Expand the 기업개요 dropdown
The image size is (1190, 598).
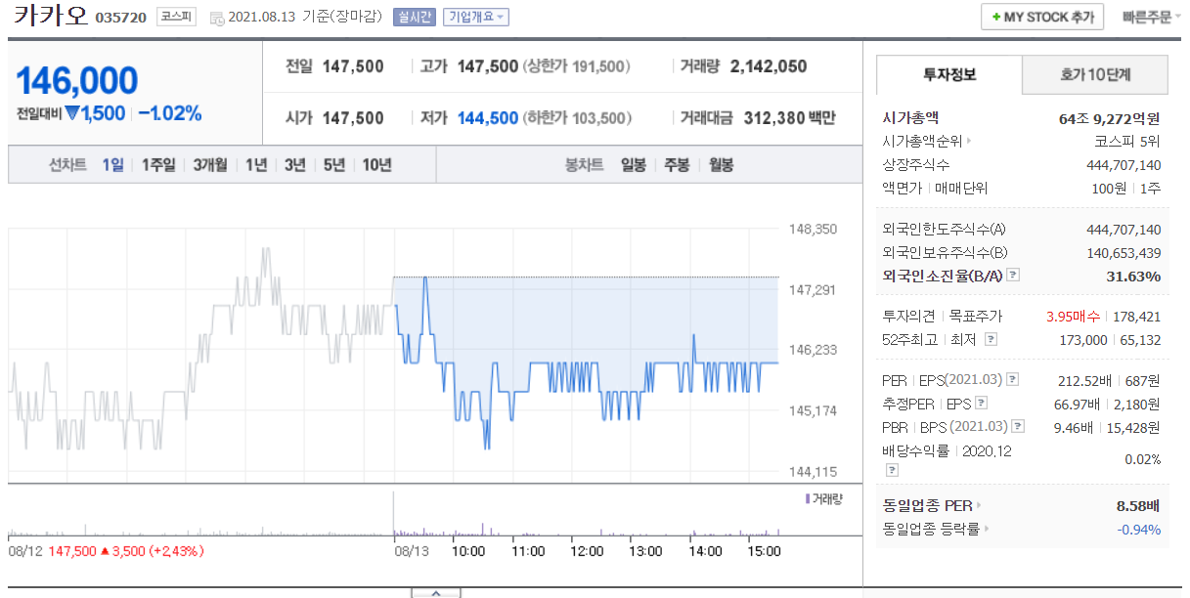pos(475,17)
